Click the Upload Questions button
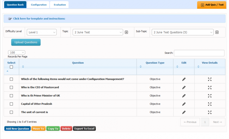229x139 pixels. point(26,42)
